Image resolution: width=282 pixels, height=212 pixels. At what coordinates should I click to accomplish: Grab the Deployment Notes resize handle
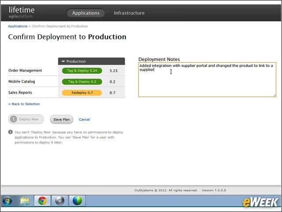coord(275,95)
